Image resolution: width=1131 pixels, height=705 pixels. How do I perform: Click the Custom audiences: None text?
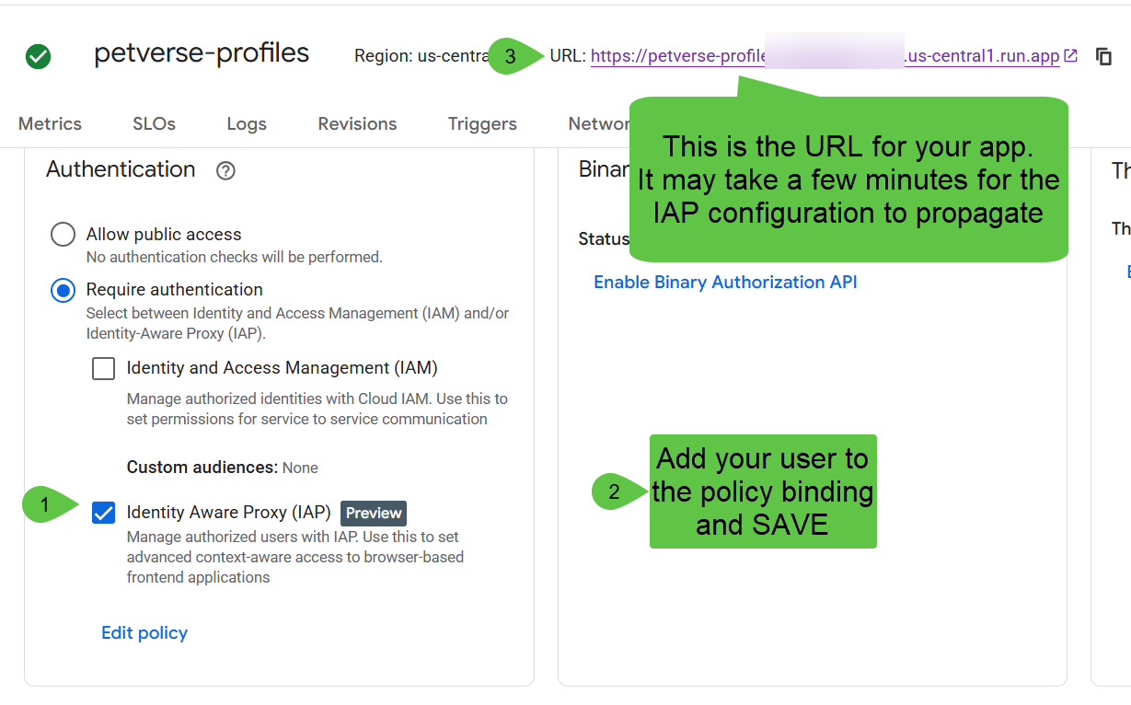click(223, 468)
